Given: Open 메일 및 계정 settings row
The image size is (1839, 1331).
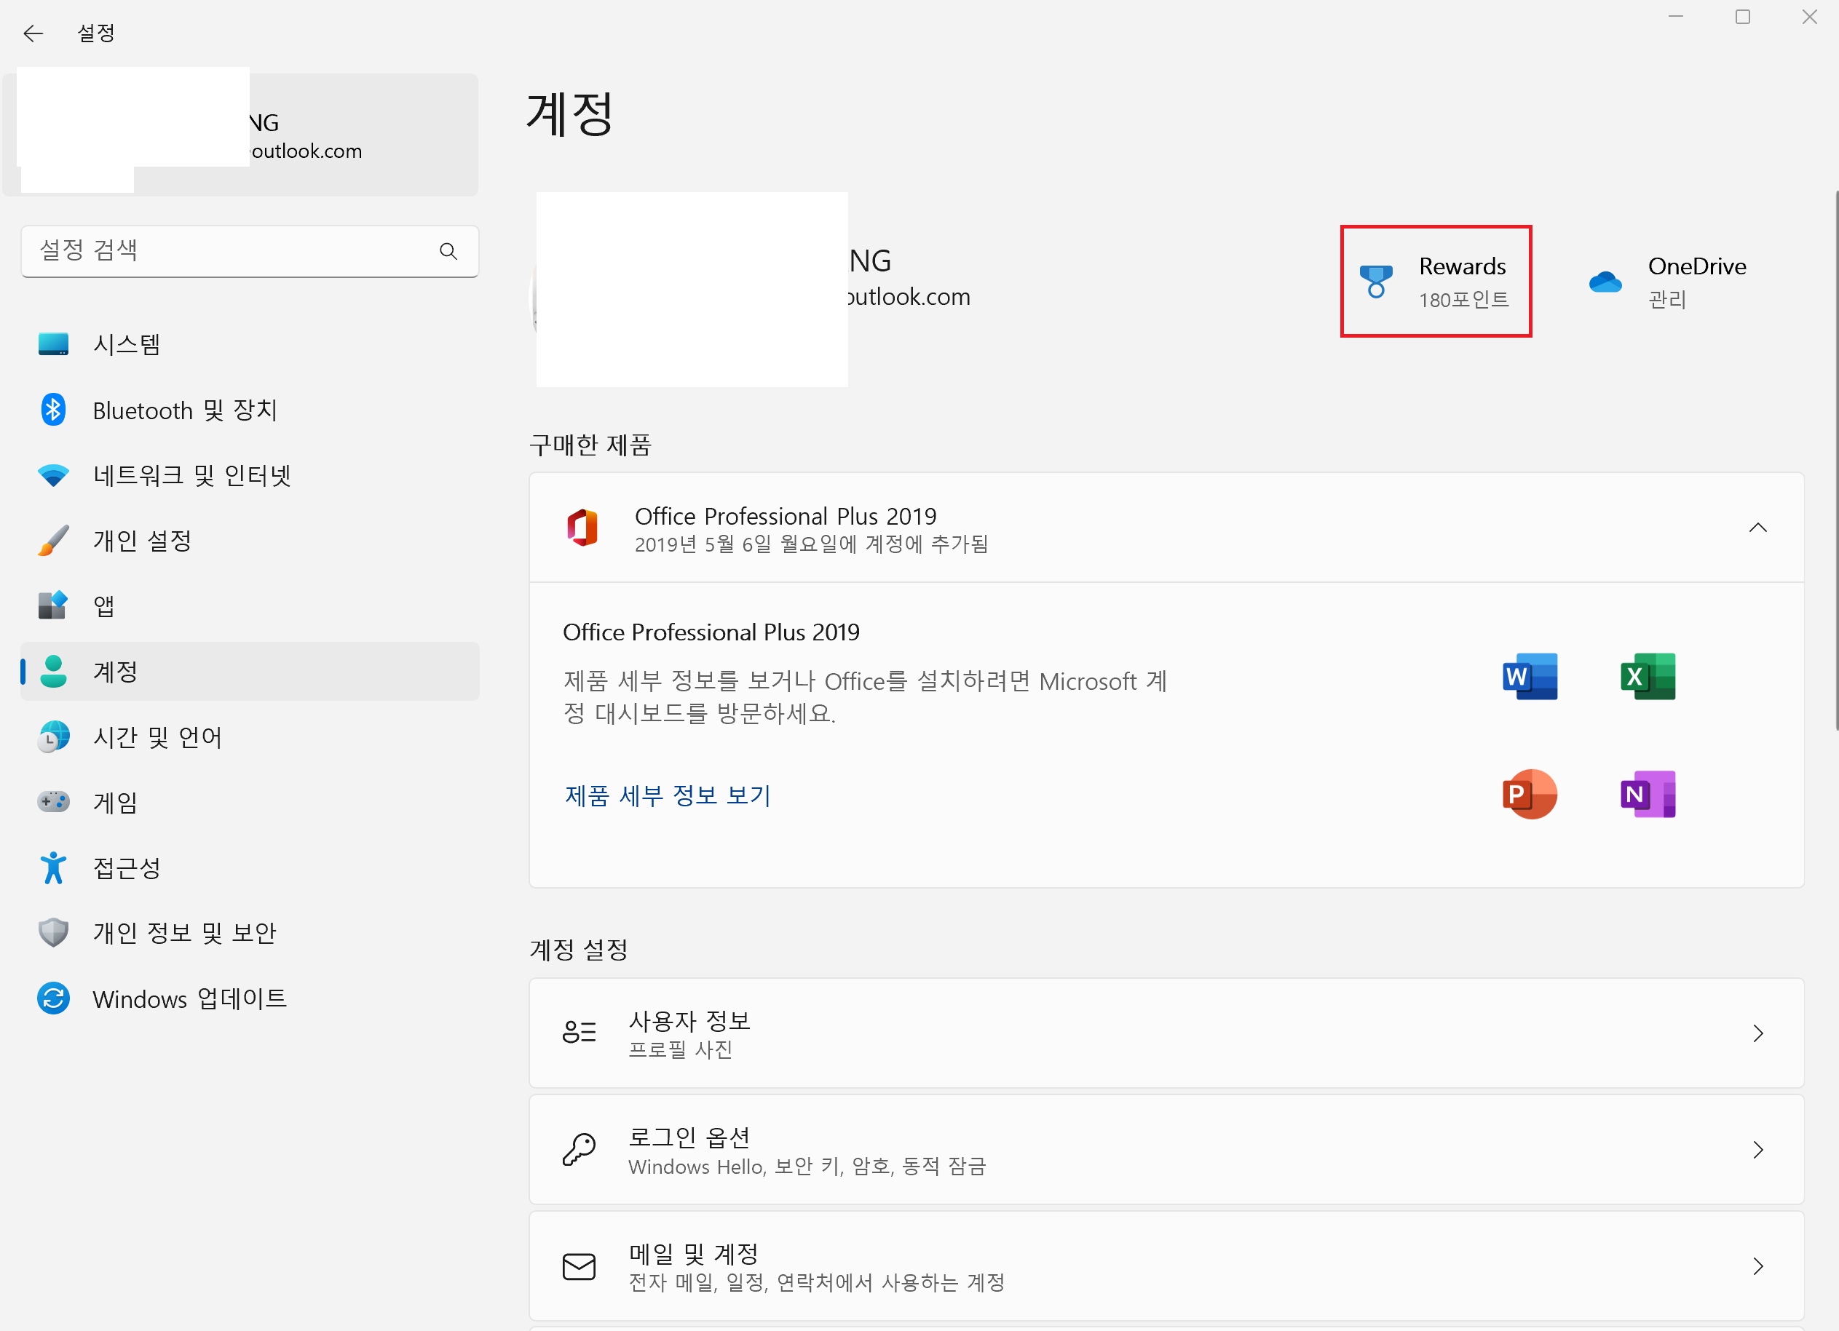Looking at the screenshot, I should click(1166, 1266).
